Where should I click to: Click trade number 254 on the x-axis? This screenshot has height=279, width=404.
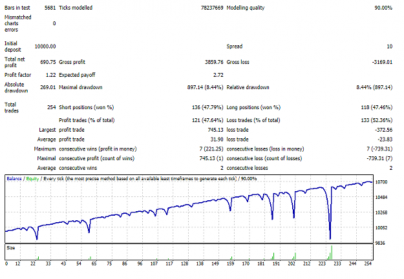(368, 263)
